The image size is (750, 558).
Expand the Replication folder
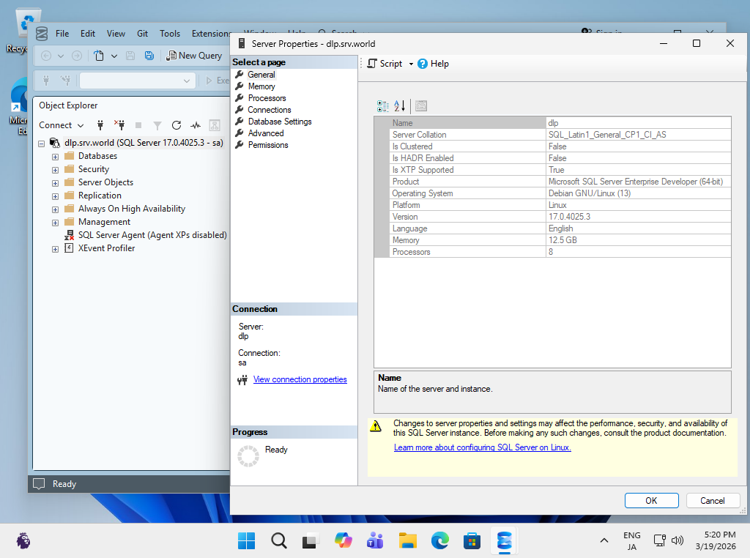click(56, 196)
